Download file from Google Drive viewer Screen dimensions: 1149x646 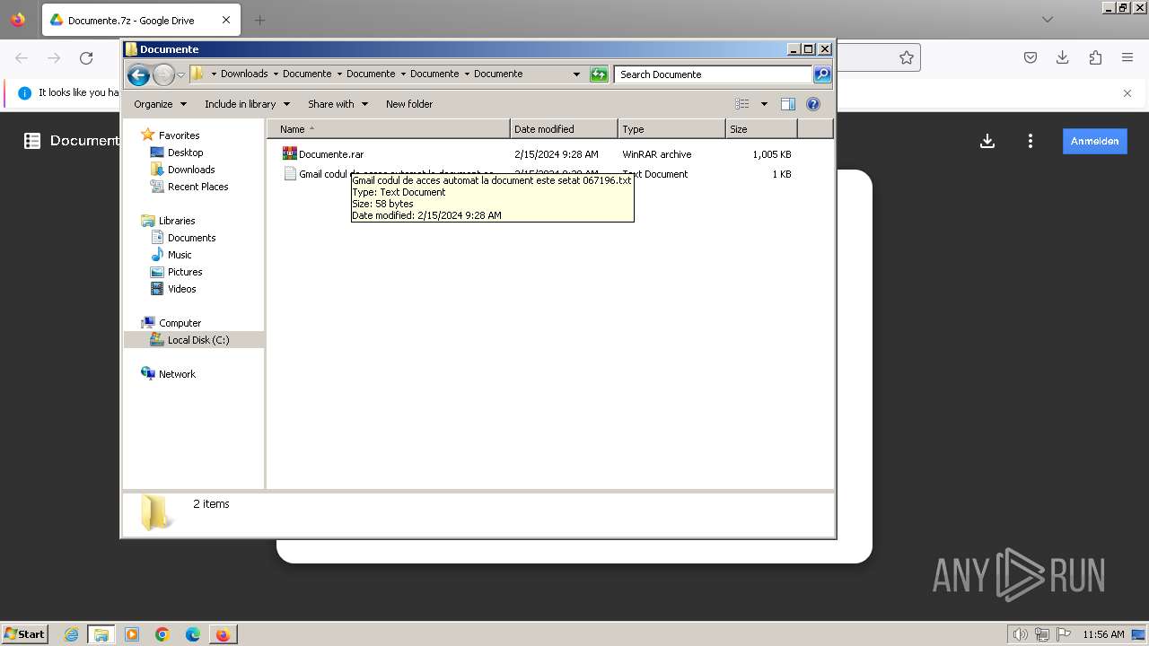coord(987,141)
